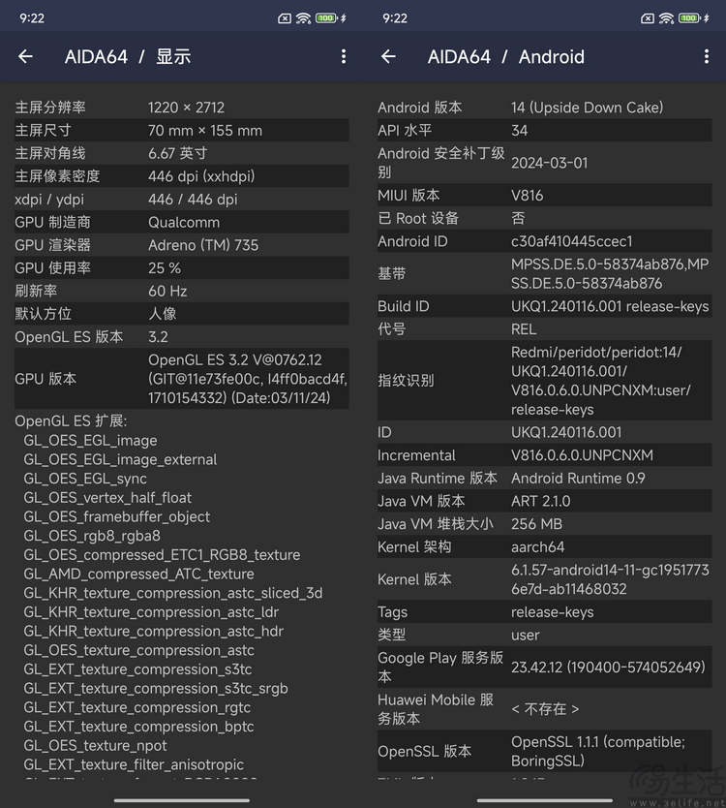Select the GPU 使用率 25 % row

click(x=182, y=268)
